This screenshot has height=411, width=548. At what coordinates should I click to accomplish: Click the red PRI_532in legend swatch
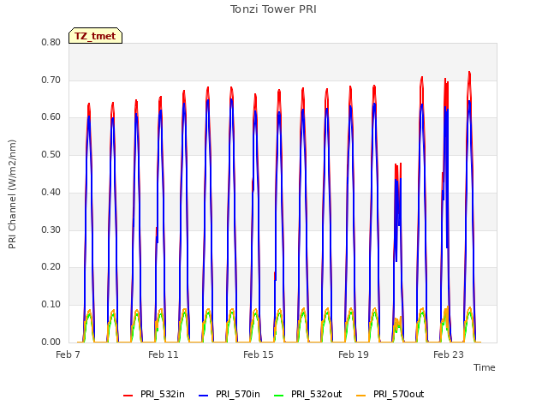click(128, 396)
